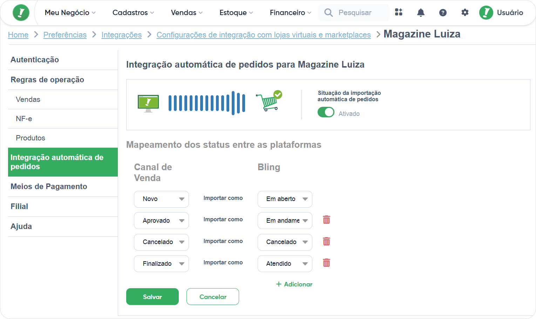Open the apps grid icon in header

pos(399,12)
